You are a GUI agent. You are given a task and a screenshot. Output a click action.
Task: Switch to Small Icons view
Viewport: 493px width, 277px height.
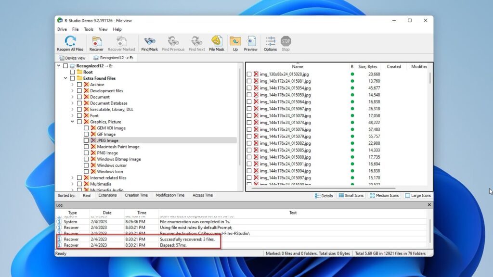(x=351, y=196)
